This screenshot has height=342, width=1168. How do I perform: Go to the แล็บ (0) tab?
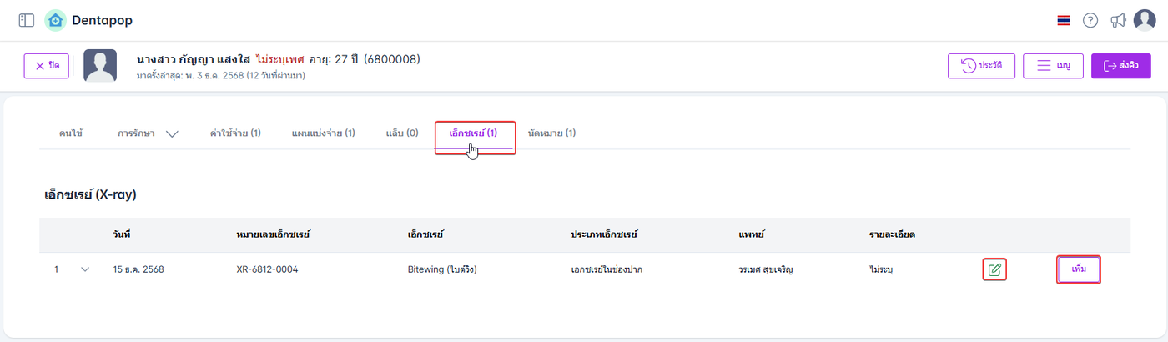(402, 133)
